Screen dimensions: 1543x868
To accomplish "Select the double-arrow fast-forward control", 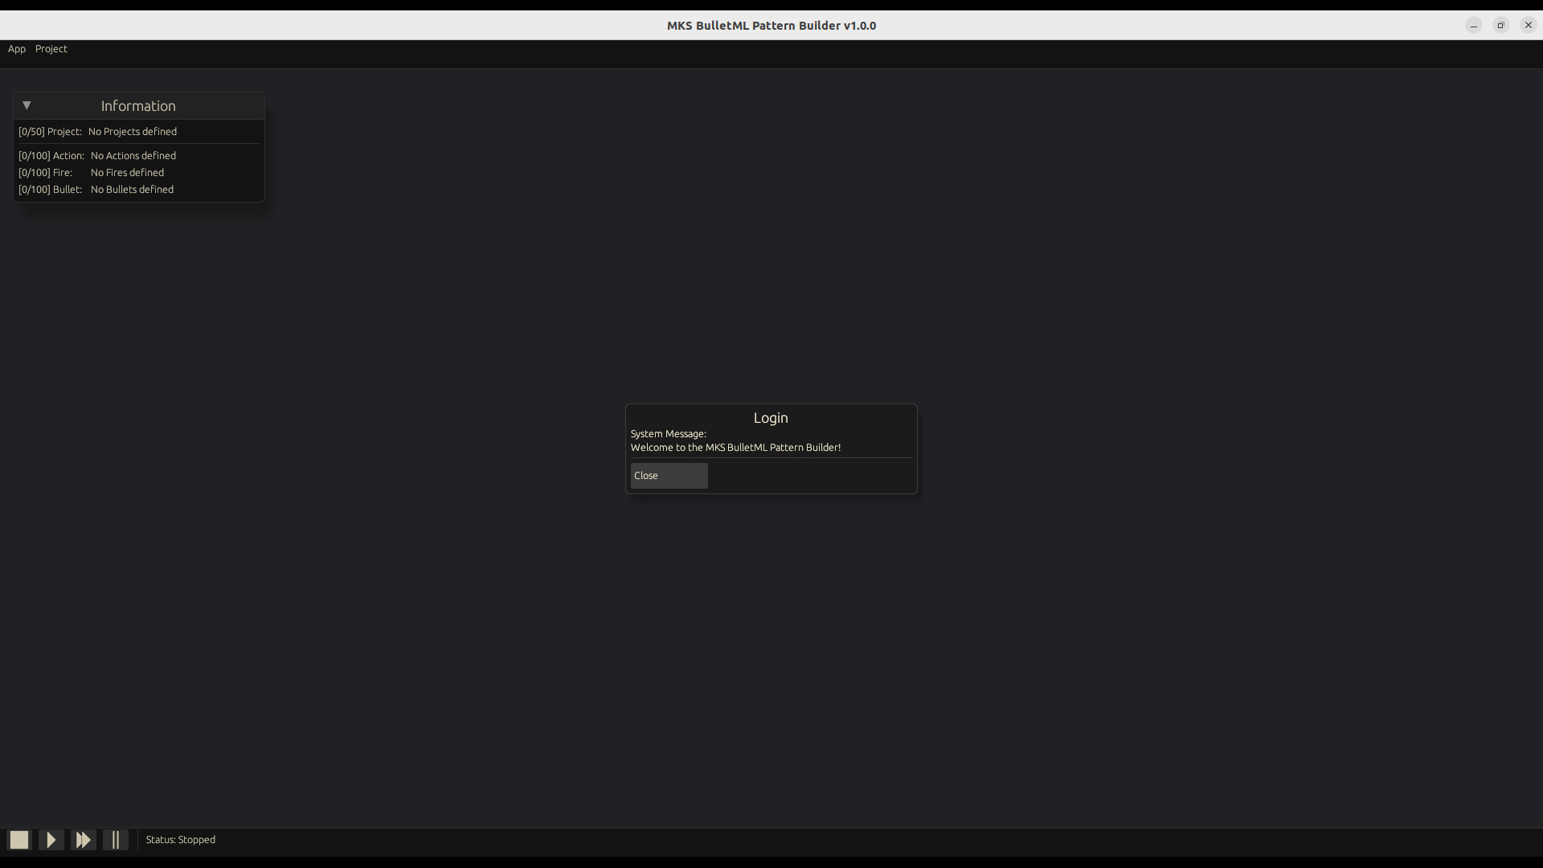I will (x=84, y=839).
